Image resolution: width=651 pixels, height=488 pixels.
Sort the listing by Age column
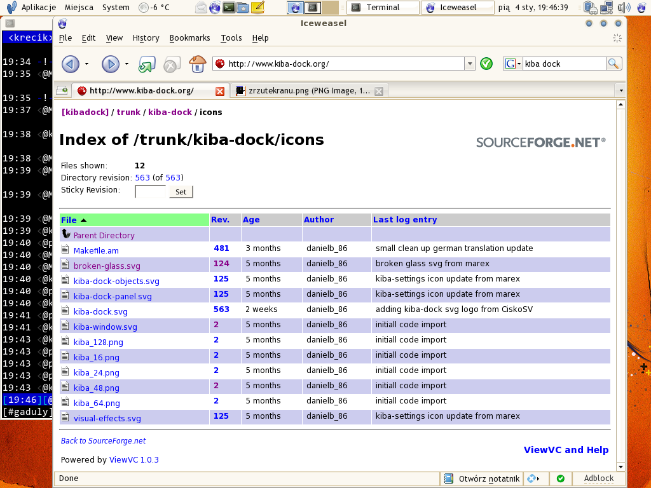pos(251,219)
